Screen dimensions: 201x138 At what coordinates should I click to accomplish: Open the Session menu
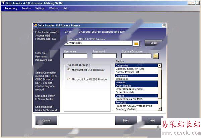(26, 8)
